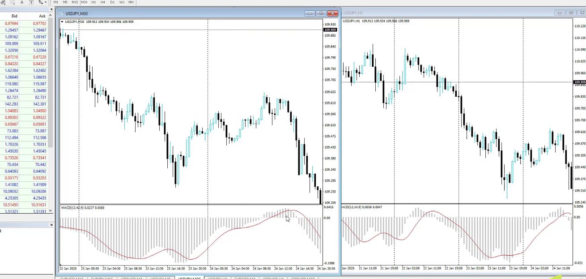This screenshot has width=586, height=279.
Task: Expand the USDJPY,M30 chart title triangle
Action: click(62, 21)
